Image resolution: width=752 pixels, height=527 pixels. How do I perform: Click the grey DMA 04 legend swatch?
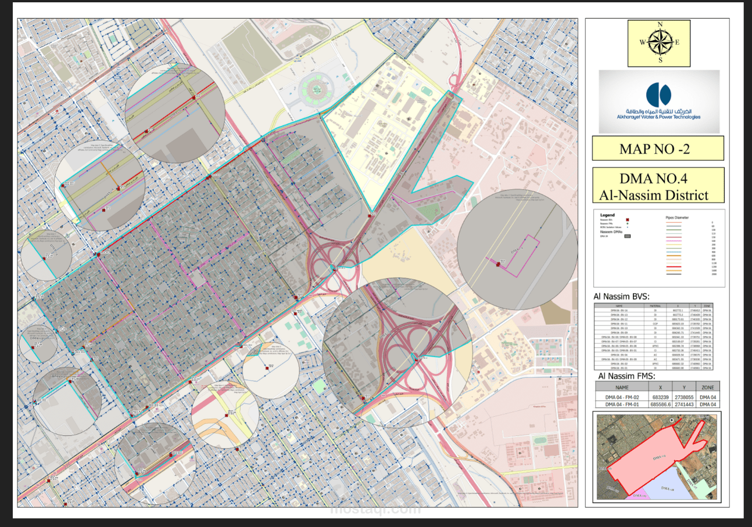[628, 236]
